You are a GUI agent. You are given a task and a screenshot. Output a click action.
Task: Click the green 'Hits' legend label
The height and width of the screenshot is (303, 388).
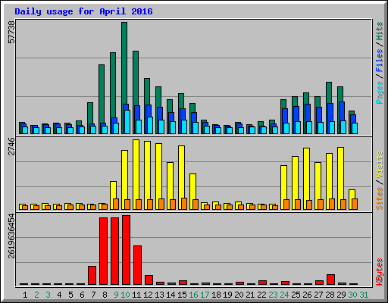(380, 31)
